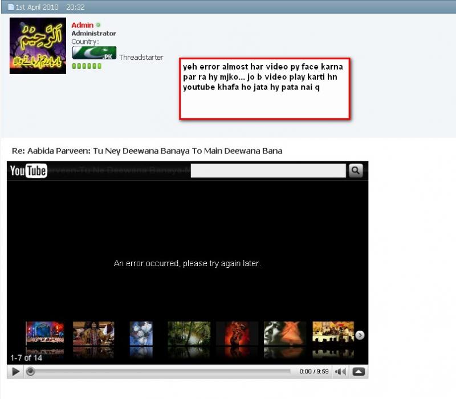Click the error message text in player
This screenshot has width=456, height=399.
click(x=187, y=263)
